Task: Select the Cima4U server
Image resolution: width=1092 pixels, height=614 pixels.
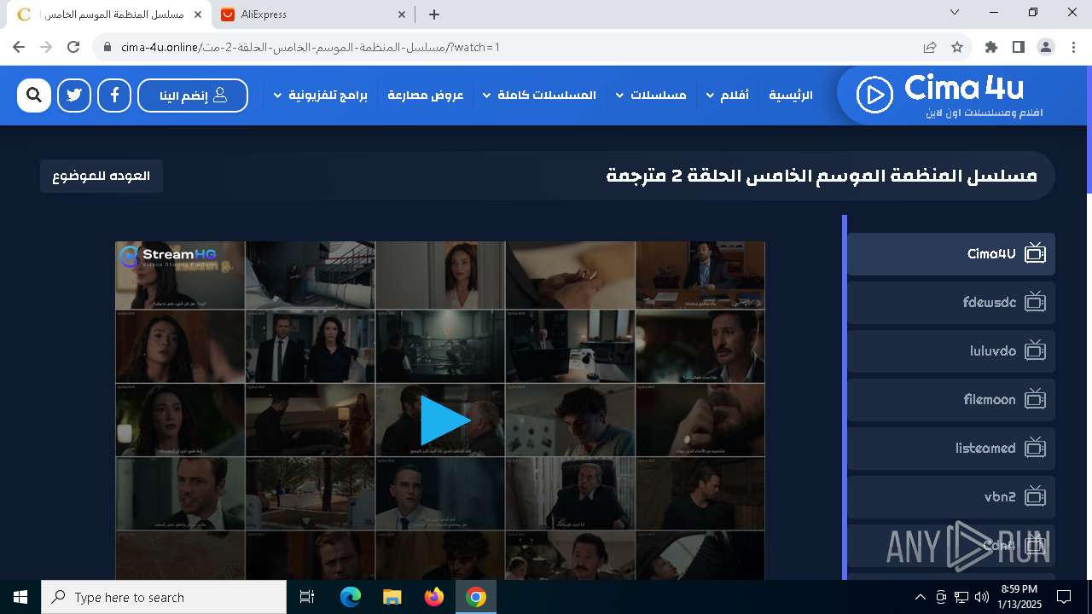Action: 951,253
